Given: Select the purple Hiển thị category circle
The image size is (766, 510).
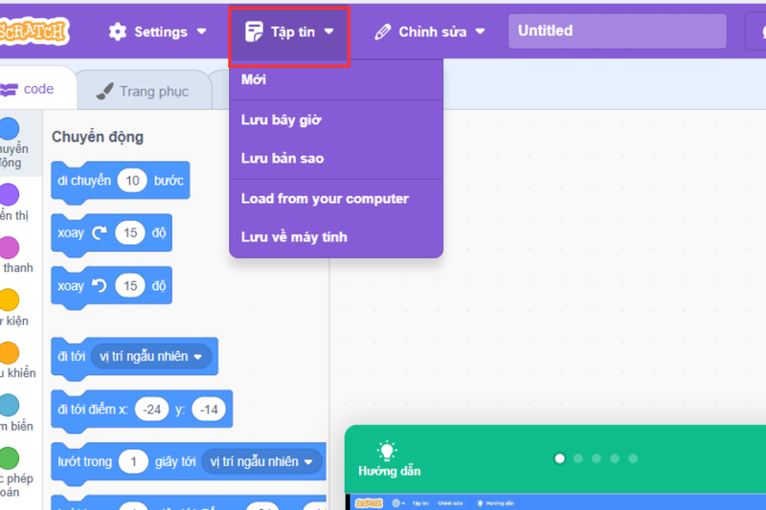Looking at the screenshot, I should (9, 195).
